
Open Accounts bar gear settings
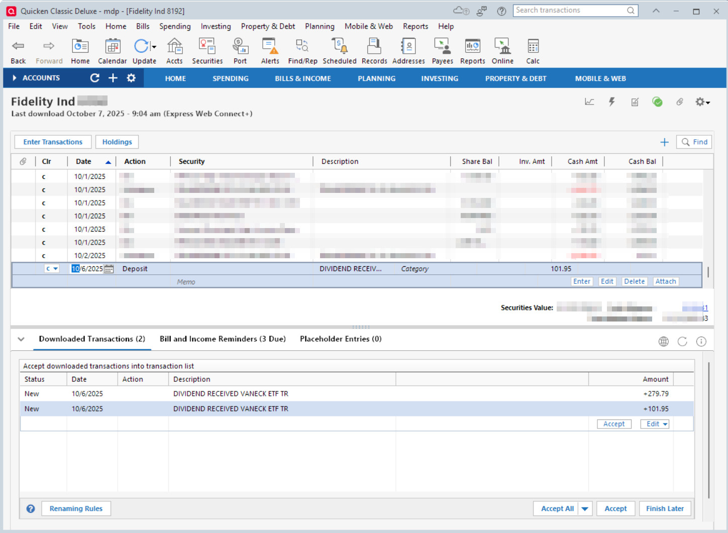(131, 78)
